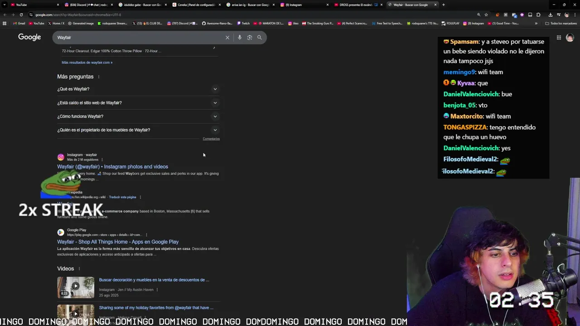Close the Wayfair search tab
580x326 pixels.
pos(435,5)
